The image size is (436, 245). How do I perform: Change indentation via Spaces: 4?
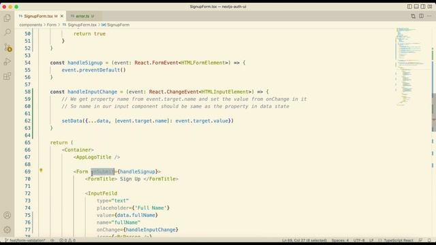click(x=340, y=240)
